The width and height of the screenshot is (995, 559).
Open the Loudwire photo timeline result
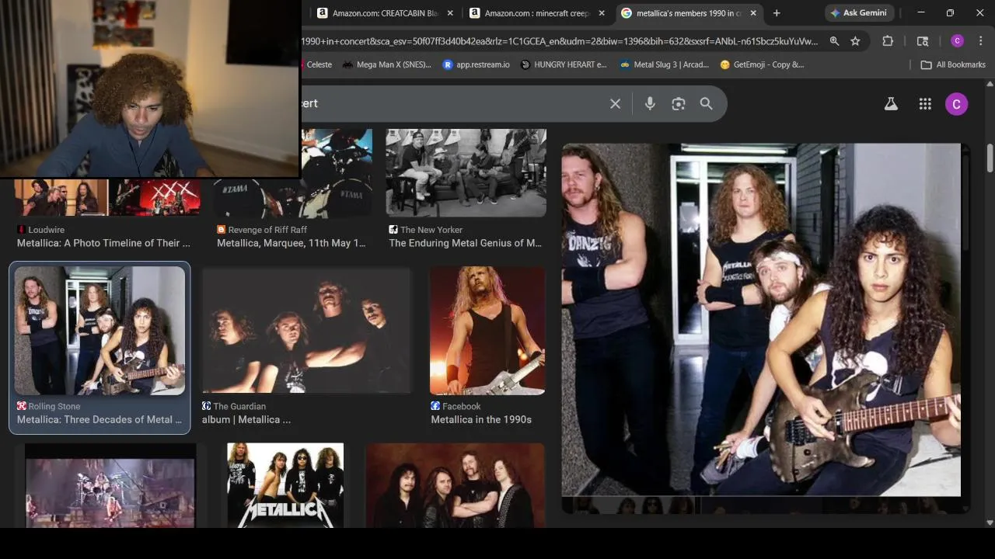tap(107, 198)
